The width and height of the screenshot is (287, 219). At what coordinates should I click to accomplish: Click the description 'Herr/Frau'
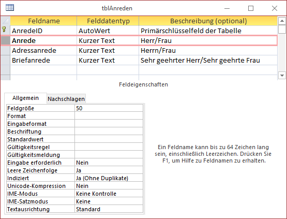click(208, 40)
